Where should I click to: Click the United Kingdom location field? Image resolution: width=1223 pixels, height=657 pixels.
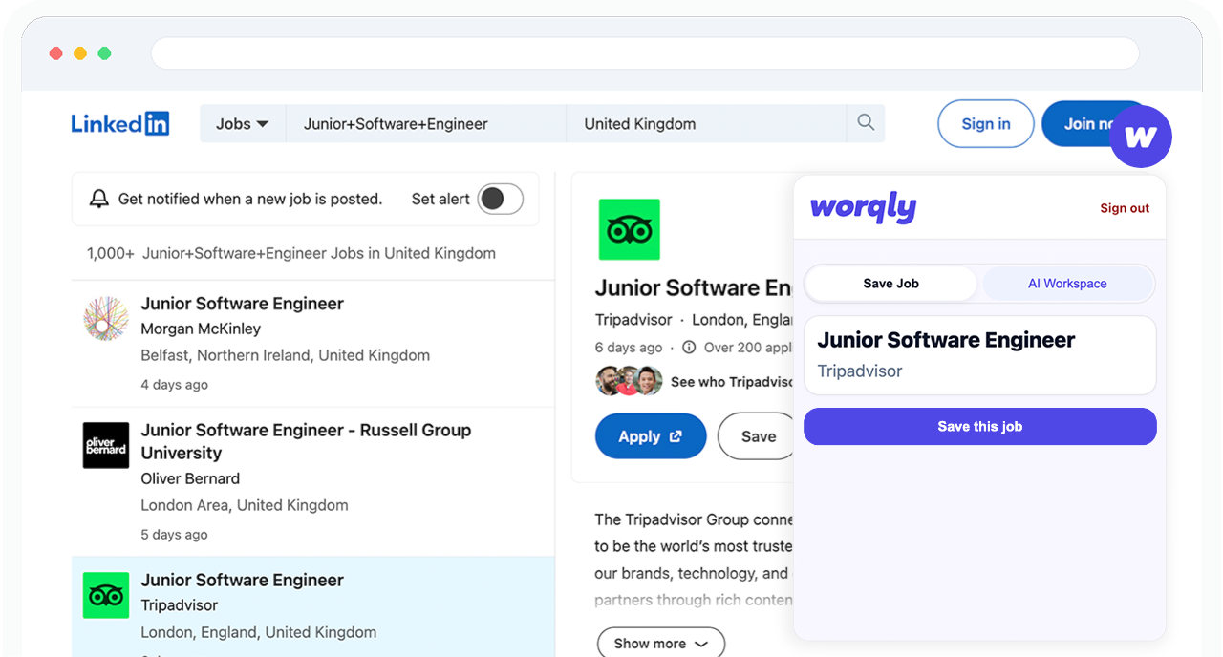click(x=706, y=124)
